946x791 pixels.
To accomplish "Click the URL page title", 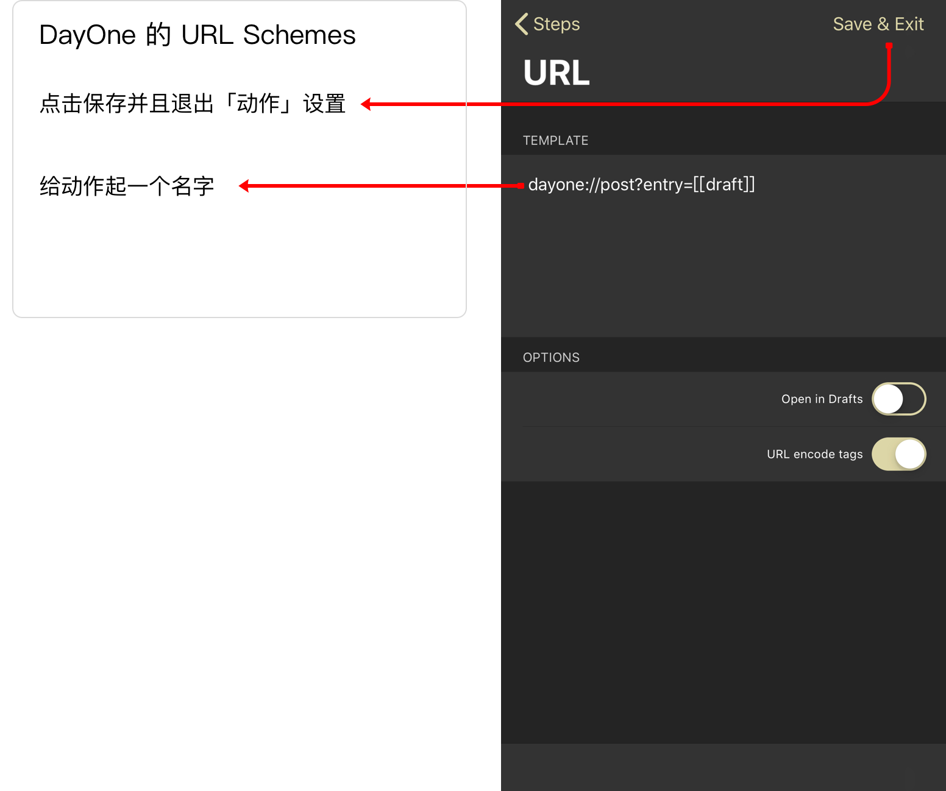I will tap(557, 73).
